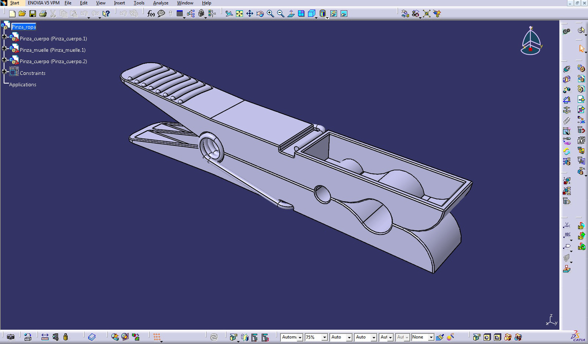Open the Edit menu
This screenshot has width=588, height=344.
(x=84, y=3)
